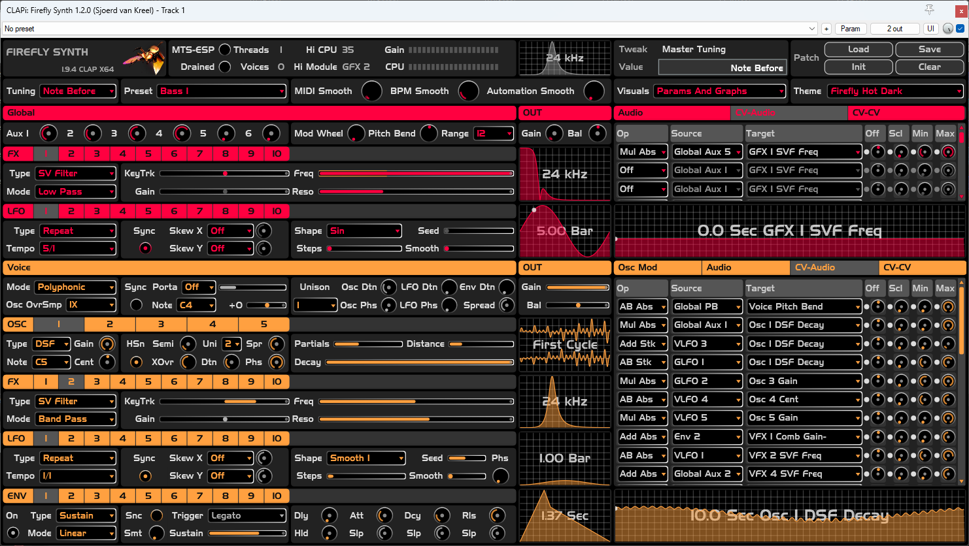Select Voice LFO tab 4
Viewport: 969px width, 546px height.
[122, 439]
